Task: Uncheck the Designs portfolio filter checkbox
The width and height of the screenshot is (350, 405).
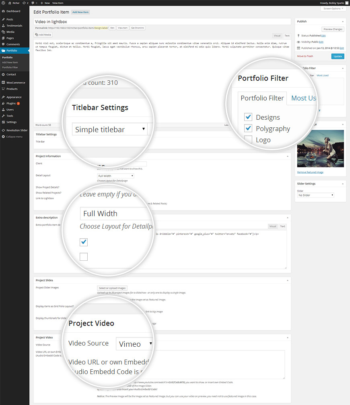Action: [248, 117]
